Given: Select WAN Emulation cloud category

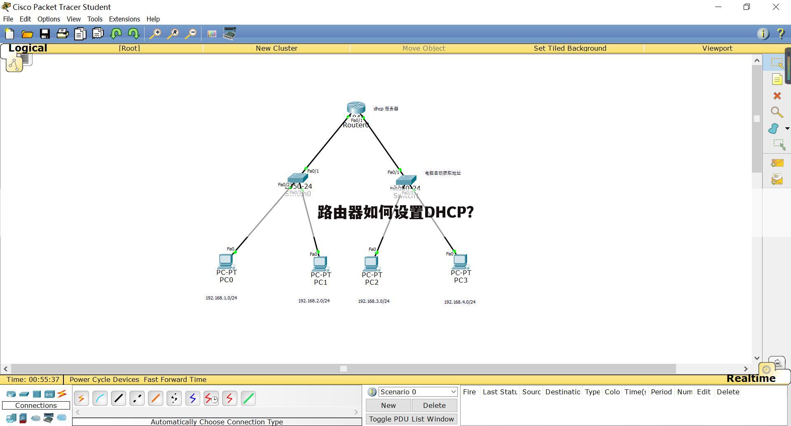Looking at the screenshot, I should [x=36, y=419].
